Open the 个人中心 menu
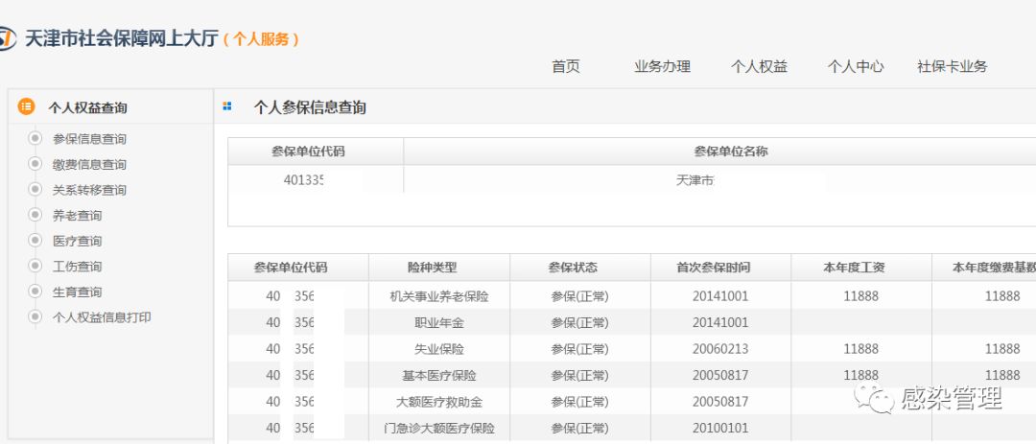The image size is (1036, 444). click(x=856, y=66)
